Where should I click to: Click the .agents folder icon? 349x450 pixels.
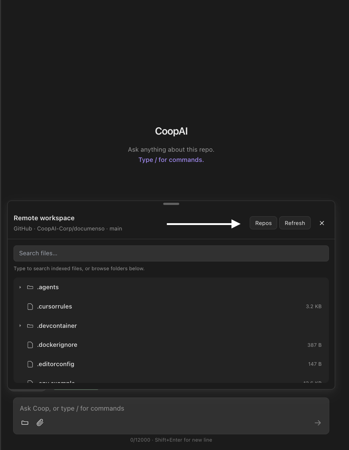(x=30, y=287)
